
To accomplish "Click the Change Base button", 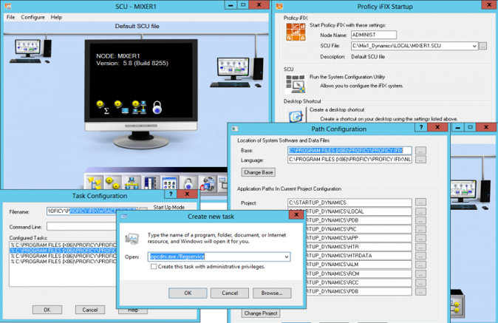I will (258, 172).
